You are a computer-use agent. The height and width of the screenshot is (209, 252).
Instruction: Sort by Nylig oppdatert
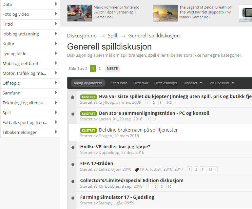coord(88,83)
